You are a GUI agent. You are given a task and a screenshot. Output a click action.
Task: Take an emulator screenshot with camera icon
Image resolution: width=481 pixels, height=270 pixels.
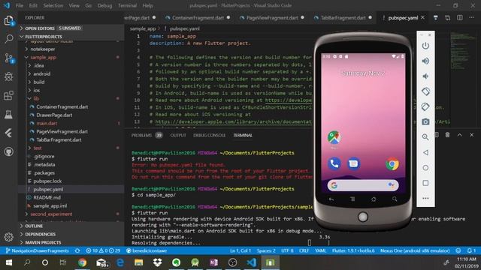point(425,121)
